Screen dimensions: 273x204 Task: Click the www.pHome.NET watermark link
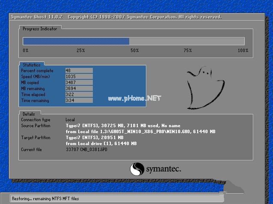(134, 99)
